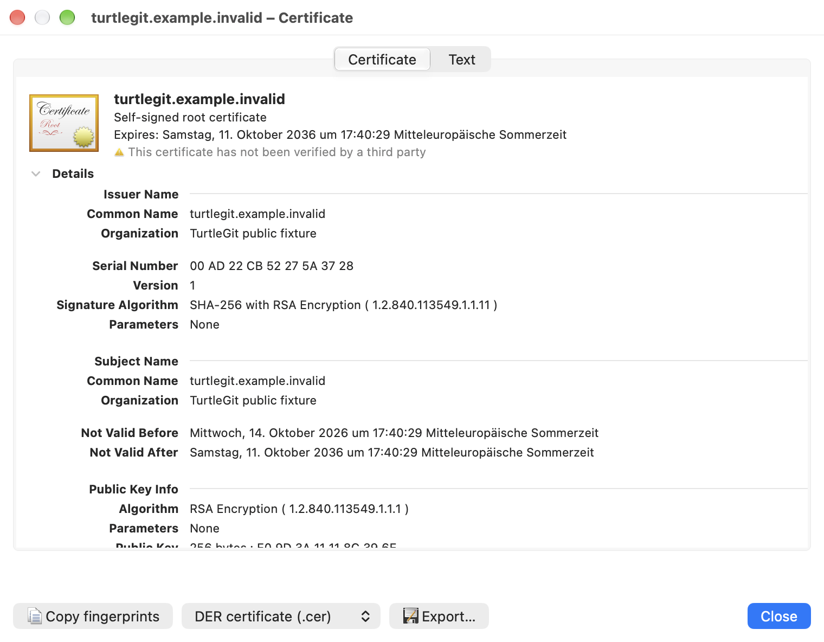The width and height of the screenshot is (824, 642).
Task: Switch to the Text tab
Action: [462, 60]
